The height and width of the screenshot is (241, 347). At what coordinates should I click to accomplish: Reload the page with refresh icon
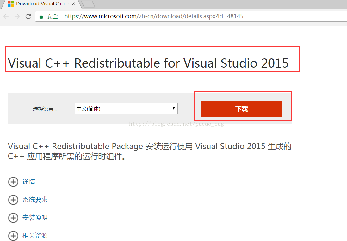(28, 16)
